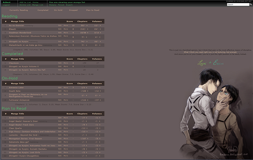Viewport: 253px width, 160px height.
Task: Add one volume to Bleach
Action: pos(100,29)
